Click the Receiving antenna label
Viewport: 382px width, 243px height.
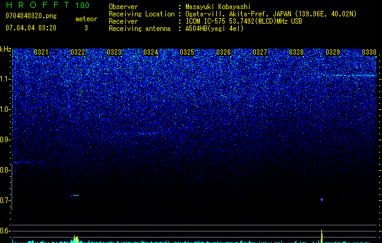point(140,29)
